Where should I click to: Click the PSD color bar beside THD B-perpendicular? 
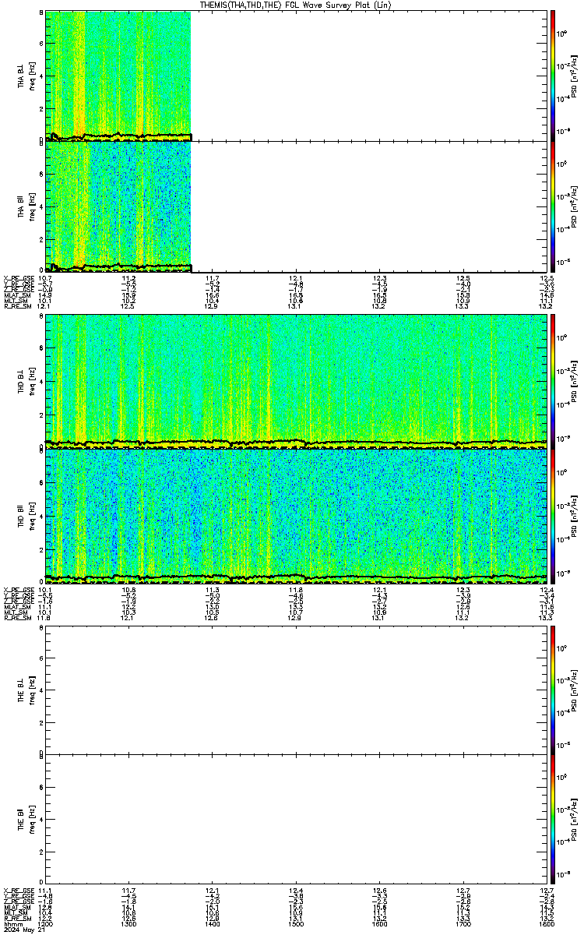(553, 381)
